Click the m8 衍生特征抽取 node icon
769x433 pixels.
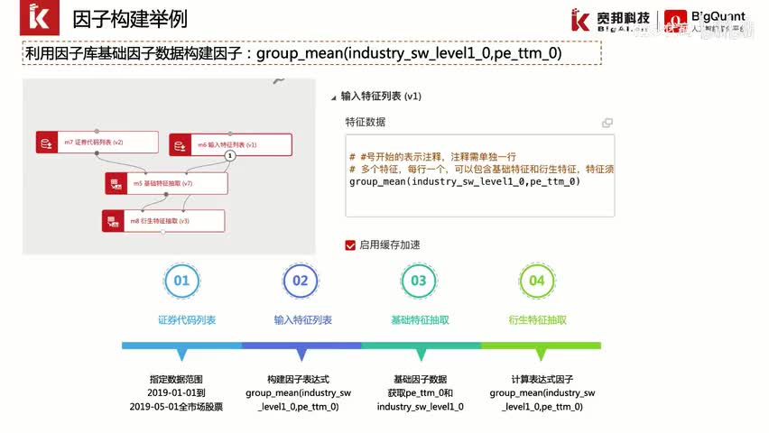(113, 221)
